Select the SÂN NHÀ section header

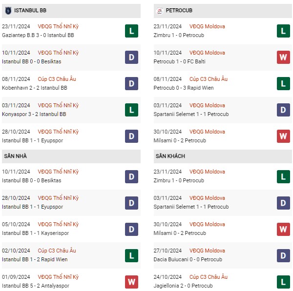(71, 156)
